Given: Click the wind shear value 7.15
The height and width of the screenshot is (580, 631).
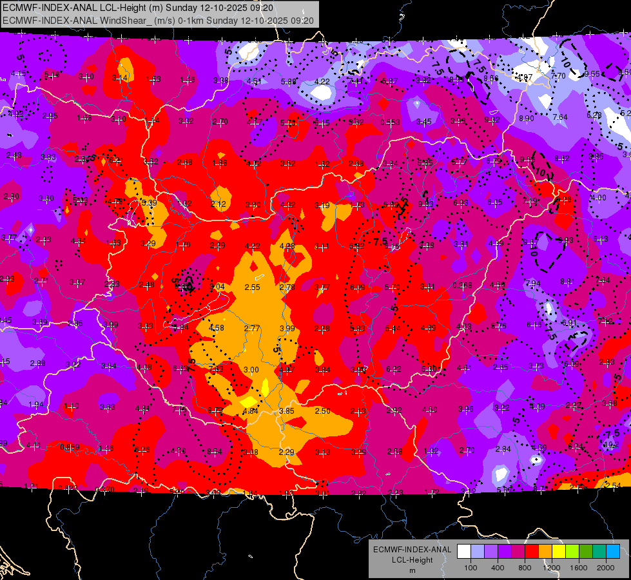Looking at the screenshot, I should (179, 409).
